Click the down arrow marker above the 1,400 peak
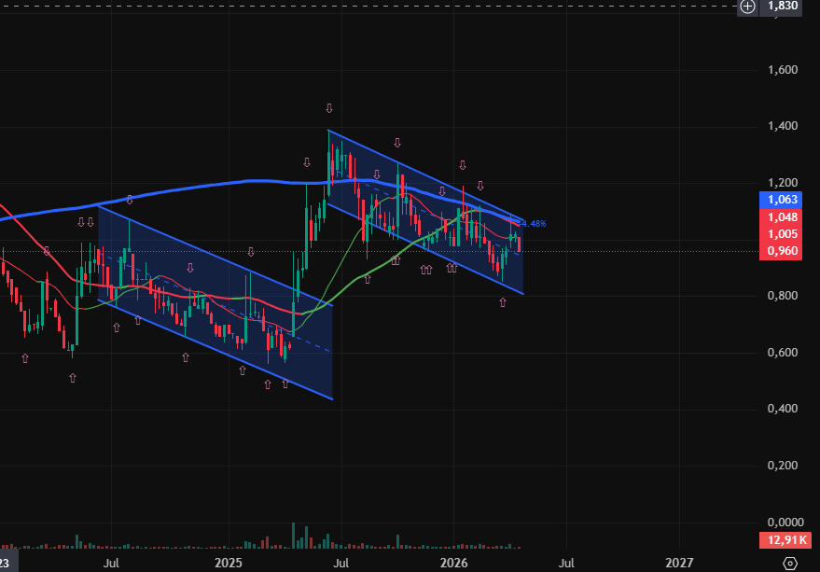Viewport: 820px width, 572px height. pos(328,108)
